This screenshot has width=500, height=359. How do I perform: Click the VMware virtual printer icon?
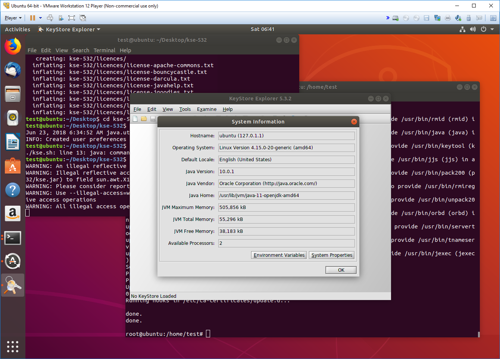pyautogui.click(x=448, y=18)
